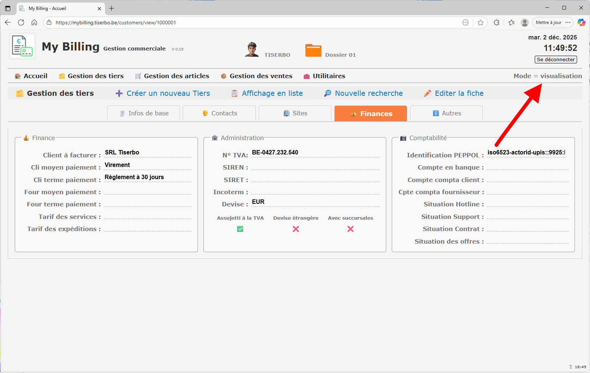Screen dimensions: 590x373
Task: Switch to the Contacts tab
Action: coord(220,114)
